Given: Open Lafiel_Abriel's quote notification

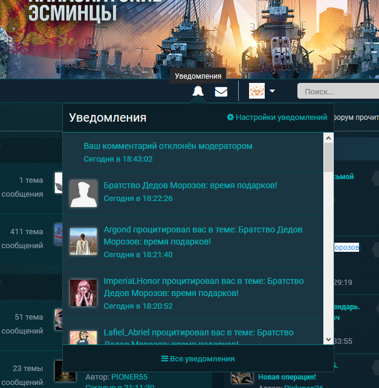Looking at the screenshot, I should pos(193,332).
